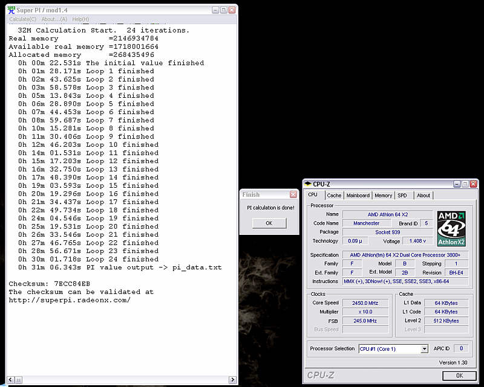Screen dimensions: 484x387
Task: Click the Name field AMD Athlon 64 X2
Action: pyautogui.click(x=387, y=214)
